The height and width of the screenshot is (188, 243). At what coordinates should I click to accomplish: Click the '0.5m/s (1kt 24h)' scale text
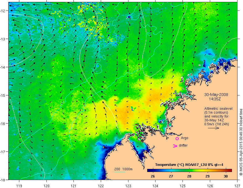pyautogui.click(x=216, y=124)
